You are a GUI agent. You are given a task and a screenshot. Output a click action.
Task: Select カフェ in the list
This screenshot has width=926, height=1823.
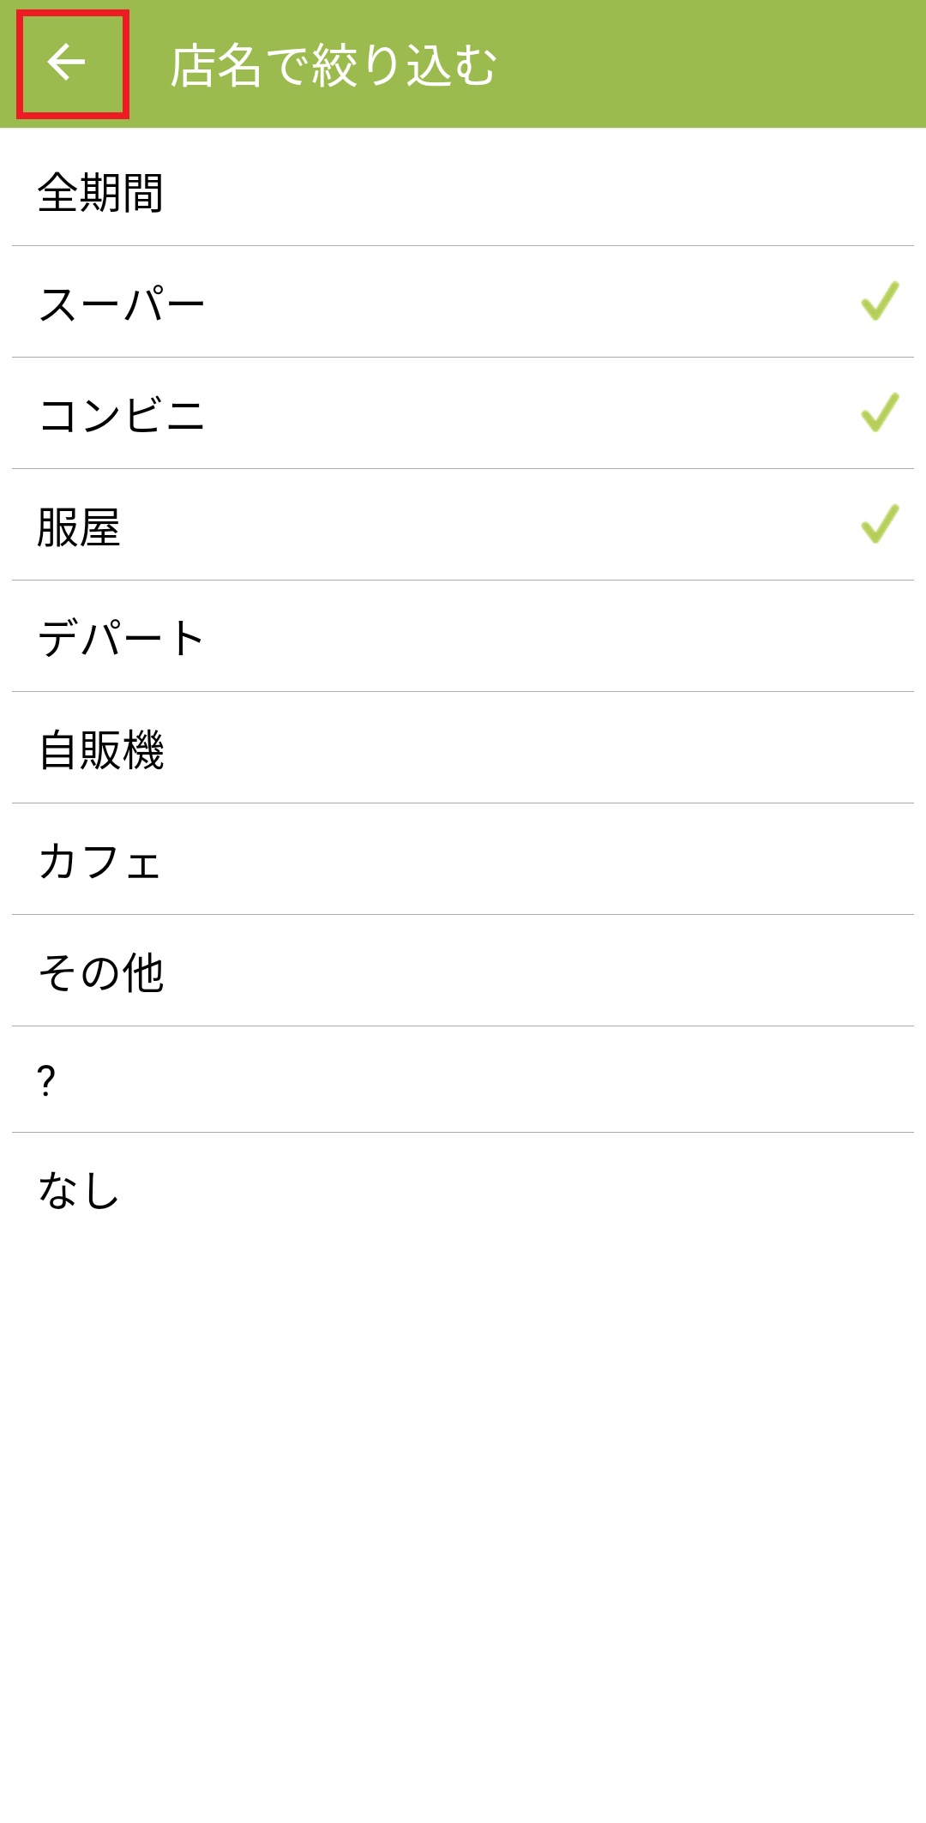[99, 862]
